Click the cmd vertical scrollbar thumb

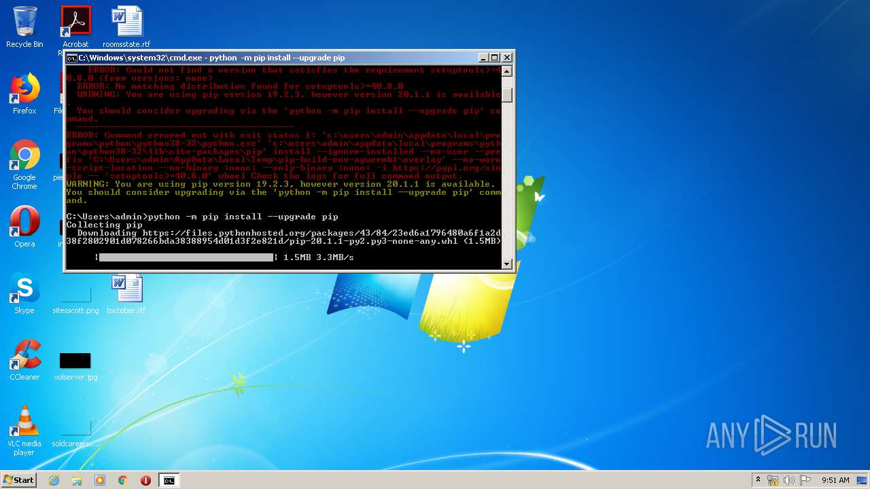[507, 94]
